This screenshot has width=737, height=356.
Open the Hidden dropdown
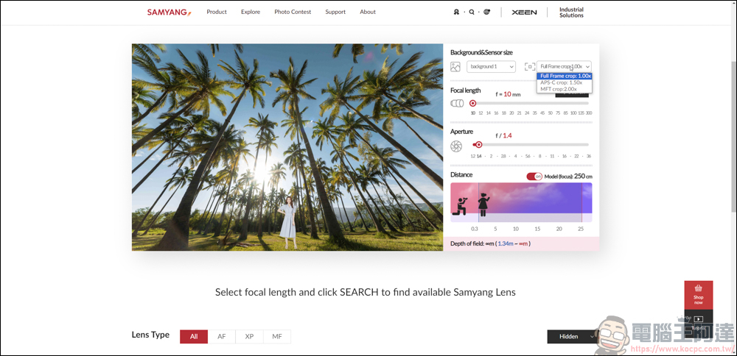pyautogui.click(x=573, y=336)
